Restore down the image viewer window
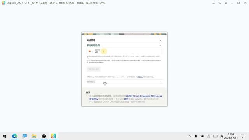This screenshot has width=249, height=140. coord(238,3)
